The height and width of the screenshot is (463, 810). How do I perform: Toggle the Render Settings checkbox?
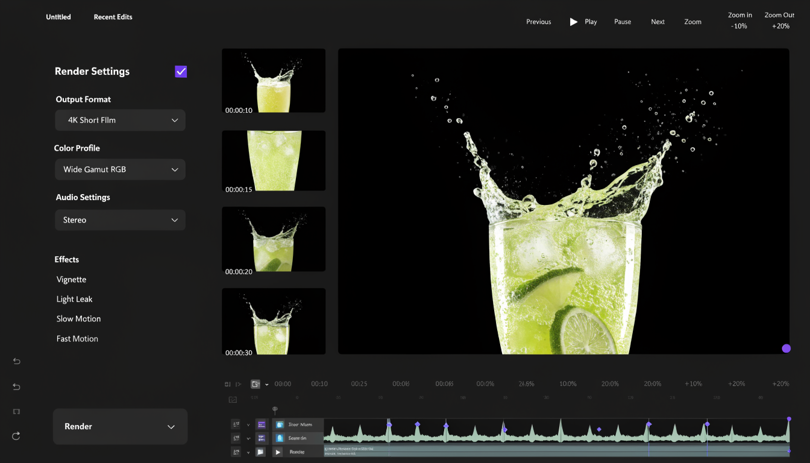pyautogui.click(x=181, y=72)
